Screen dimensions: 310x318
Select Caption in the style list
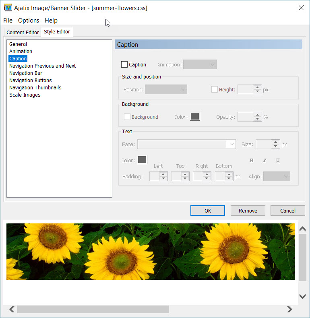18,59
